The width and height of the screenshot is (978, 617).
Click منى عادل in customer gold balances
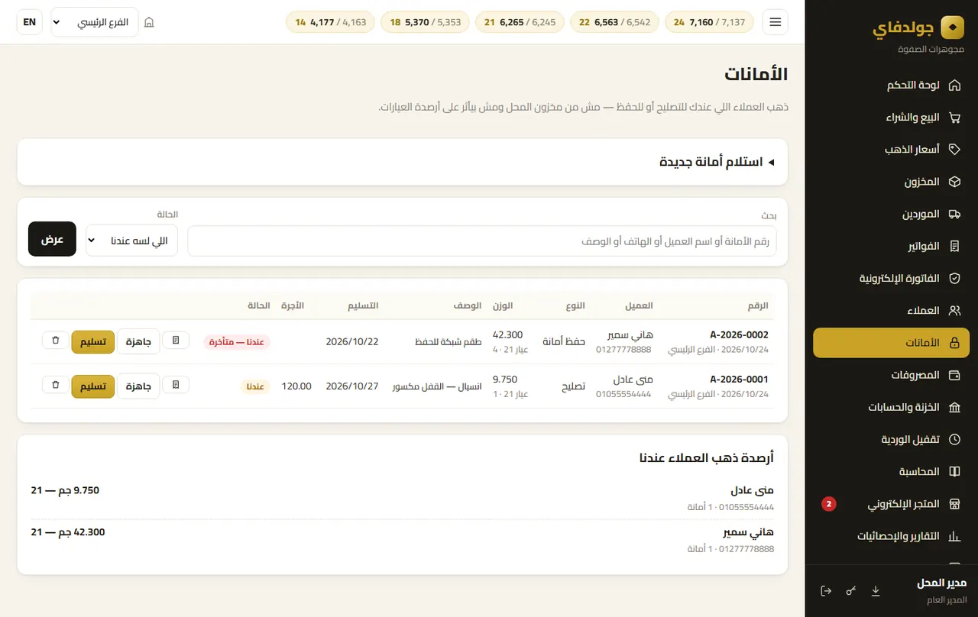click(x=752, y=490)
